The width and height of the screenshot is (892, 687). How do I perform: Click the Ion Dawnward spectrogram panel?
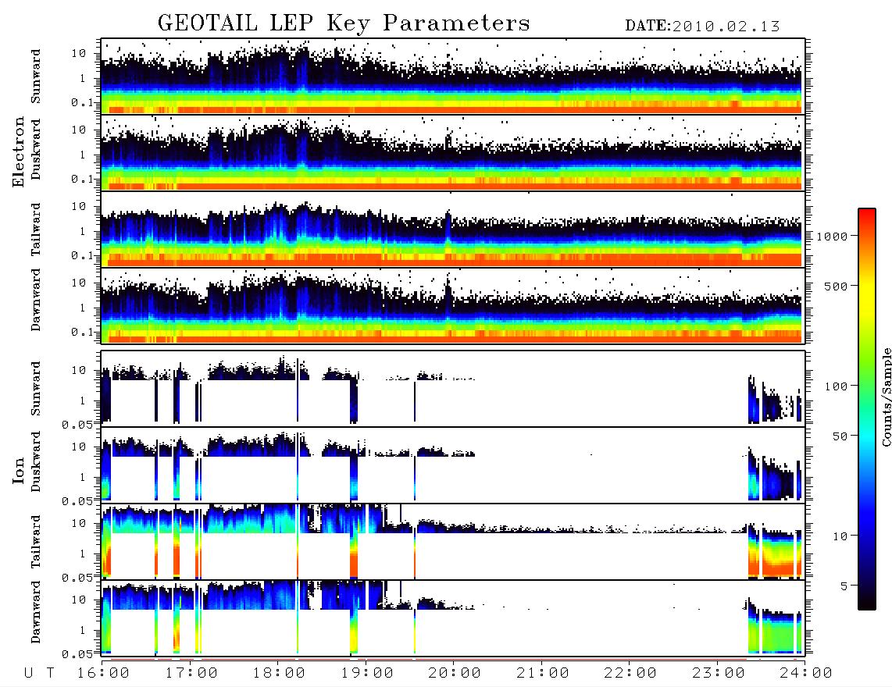(x=453, y=618)
